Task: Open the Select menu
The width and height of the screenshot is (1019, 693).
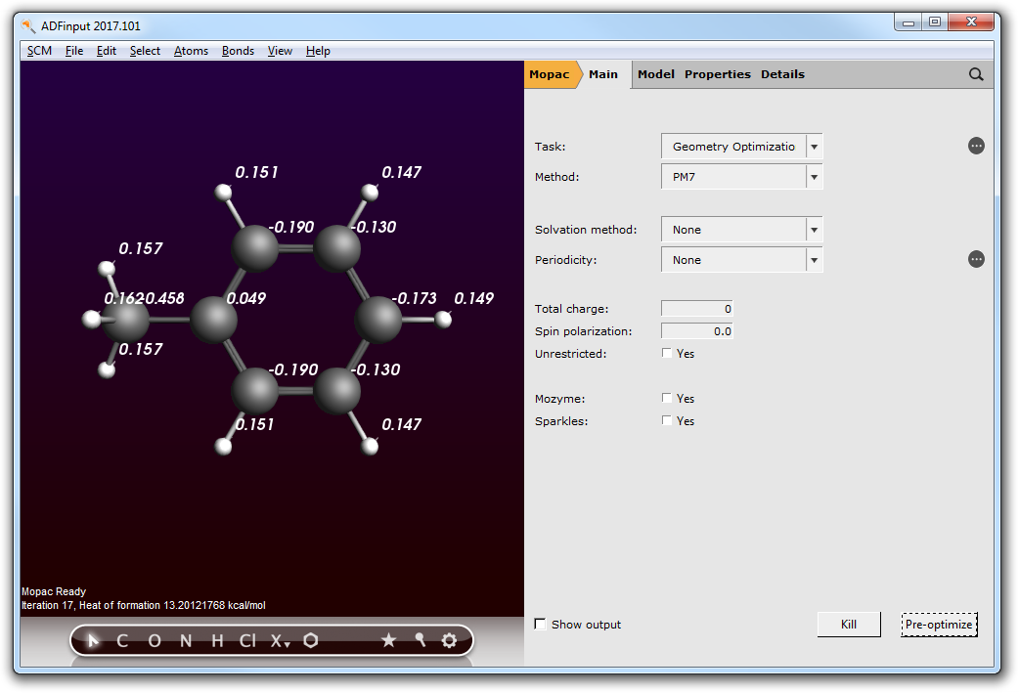Action: pyautogui.click(x=145, y=51)
